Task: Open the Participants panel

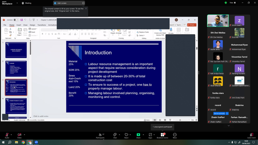Action: (x=100, y=136)
